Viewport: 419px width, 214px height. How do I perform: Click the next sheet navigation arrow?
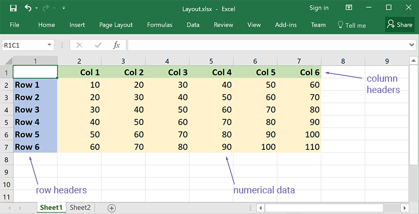20,208
